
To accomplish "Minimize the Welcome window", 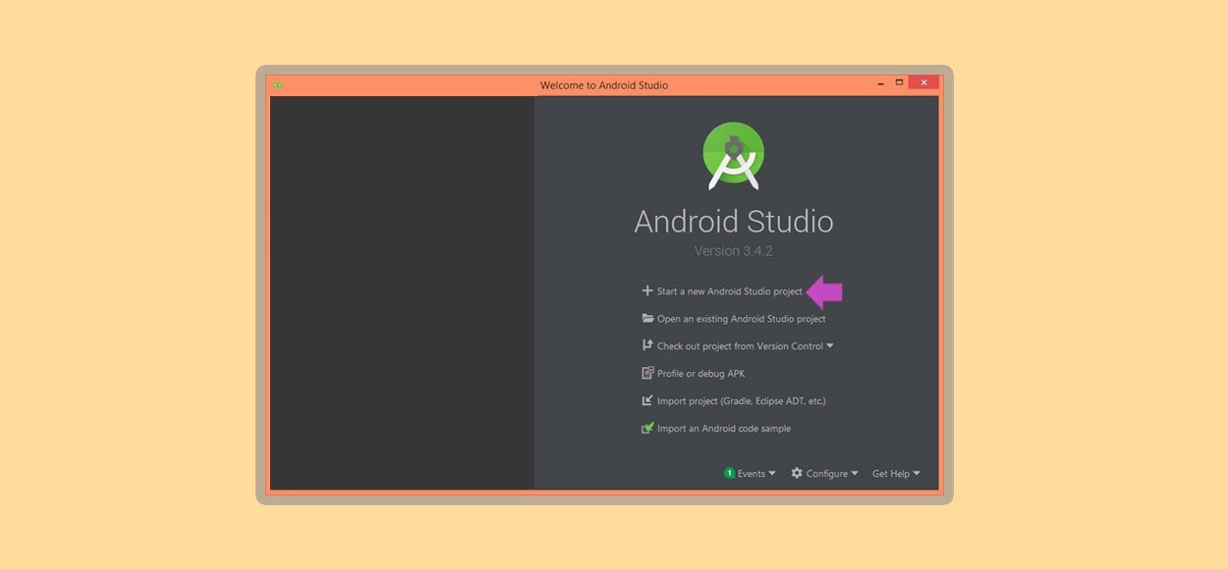I will pos(880,84).
